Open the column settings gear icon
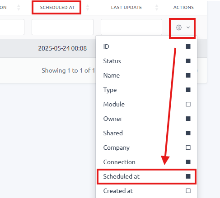 tap(179, 28)
